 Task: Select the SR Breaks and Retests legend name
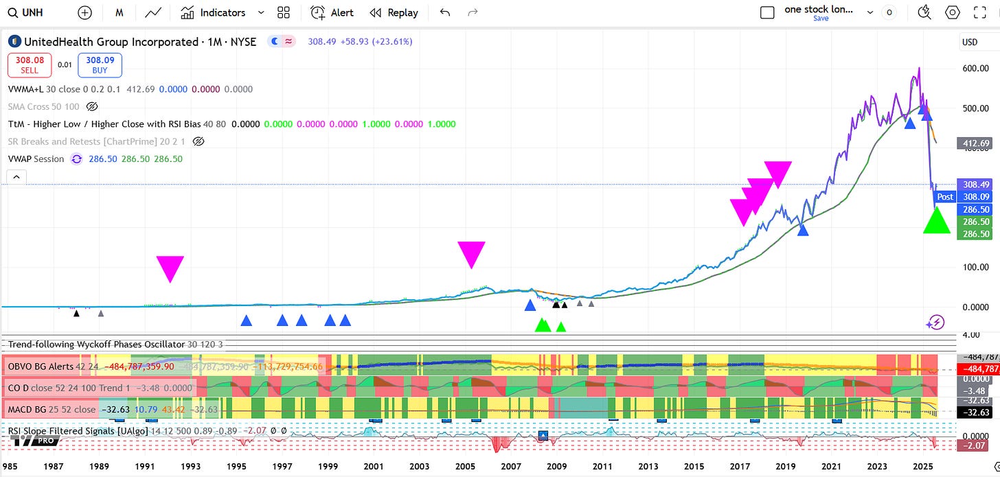click(x=97, y=141)
